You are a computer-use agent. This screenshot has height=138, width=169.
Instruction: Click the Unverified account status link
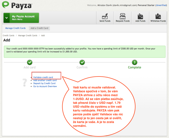[x=161, y=5]
